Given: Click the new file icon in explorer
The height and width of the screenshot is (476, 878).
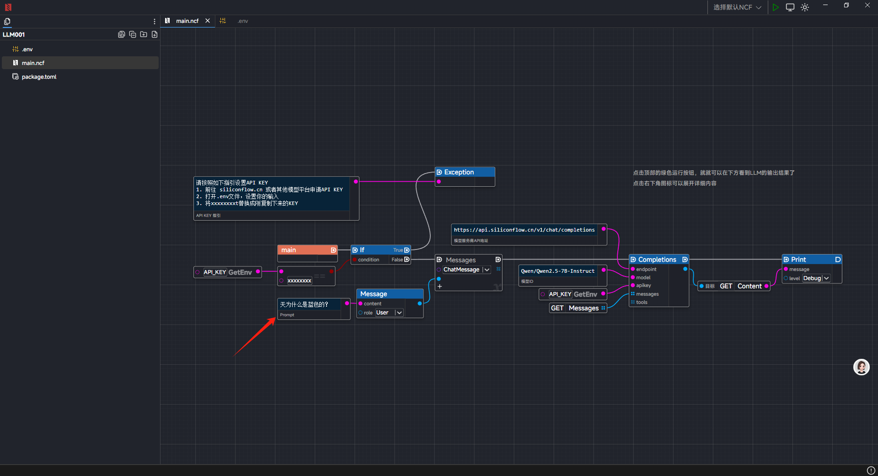Looking at the screenshot, I should pyautogui.click(x=155, y=34).
